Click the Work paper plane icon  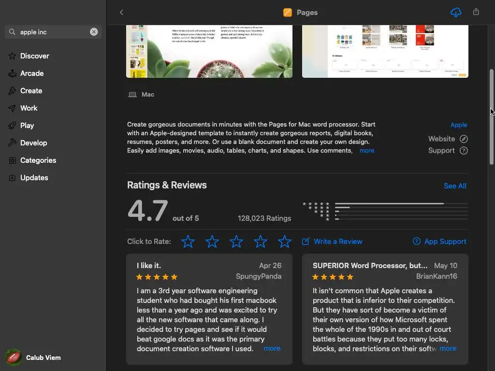(x=12, y=108)
